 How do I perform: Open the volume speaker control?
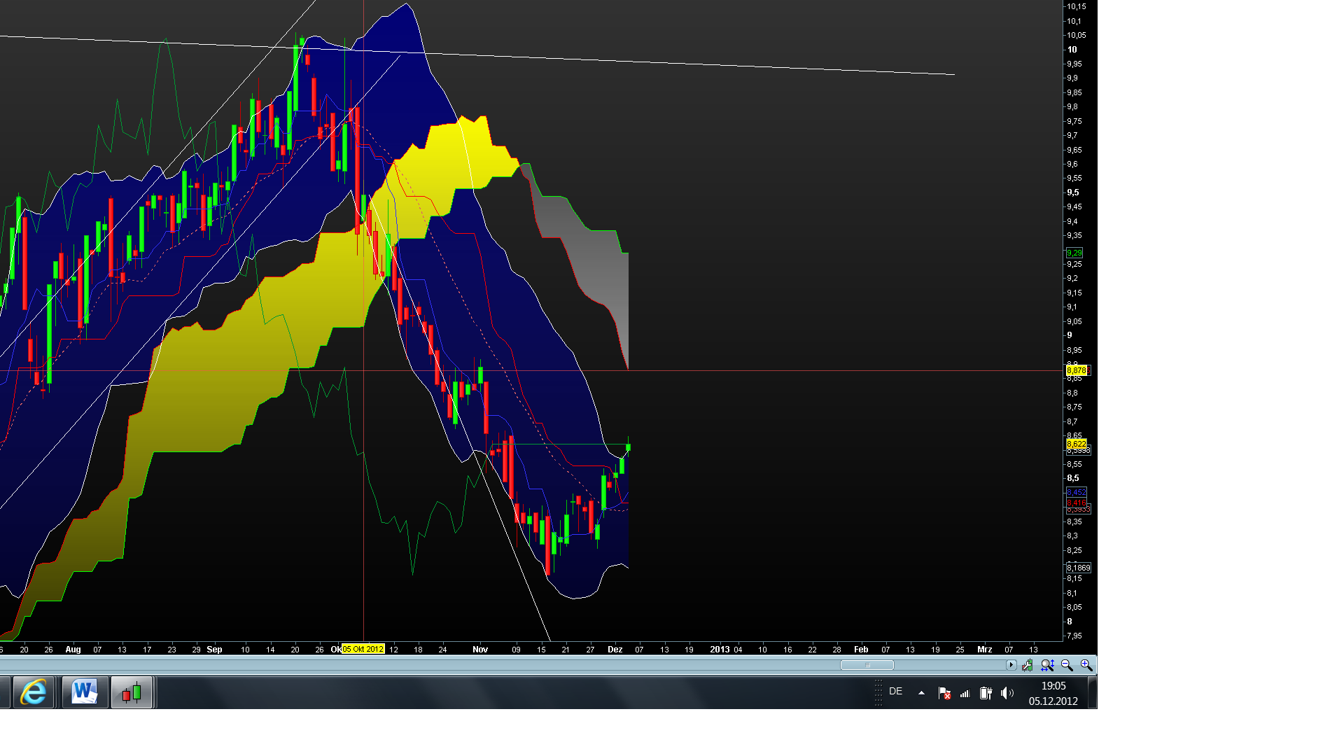[x=1007, y=693]
